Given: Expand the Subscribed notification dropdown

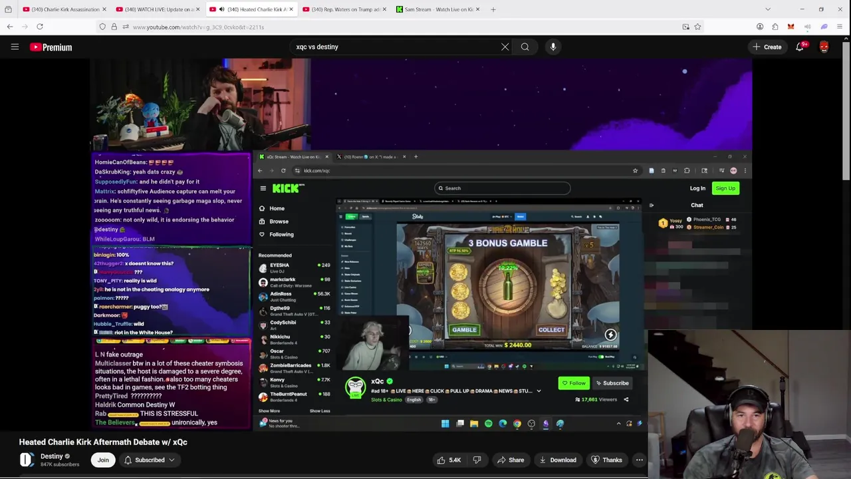Looking at the screenshot, I should [150, 460].
